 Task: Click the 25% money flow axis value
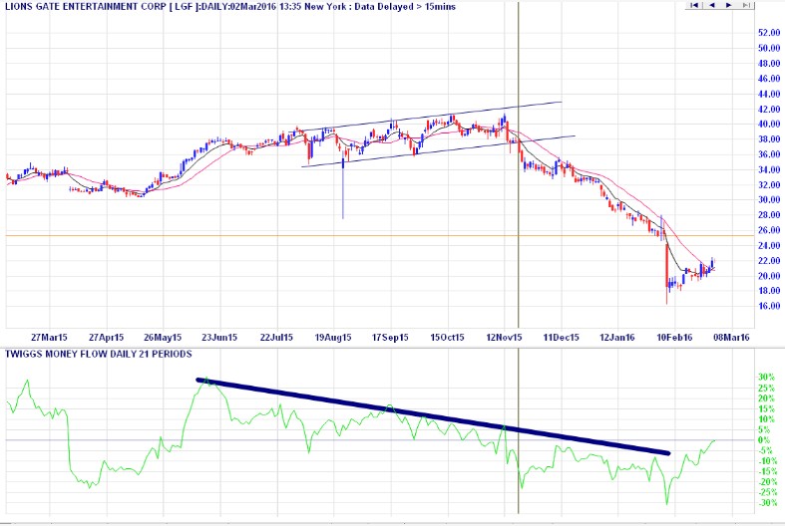766,388
